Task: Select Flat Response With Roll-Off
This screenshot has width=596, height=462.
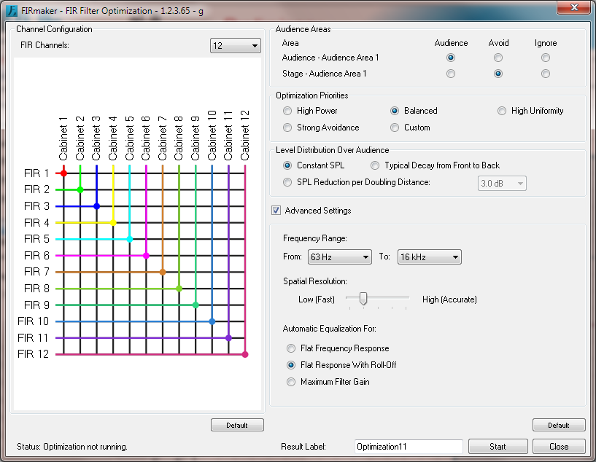Action: [x=291, y=365]
